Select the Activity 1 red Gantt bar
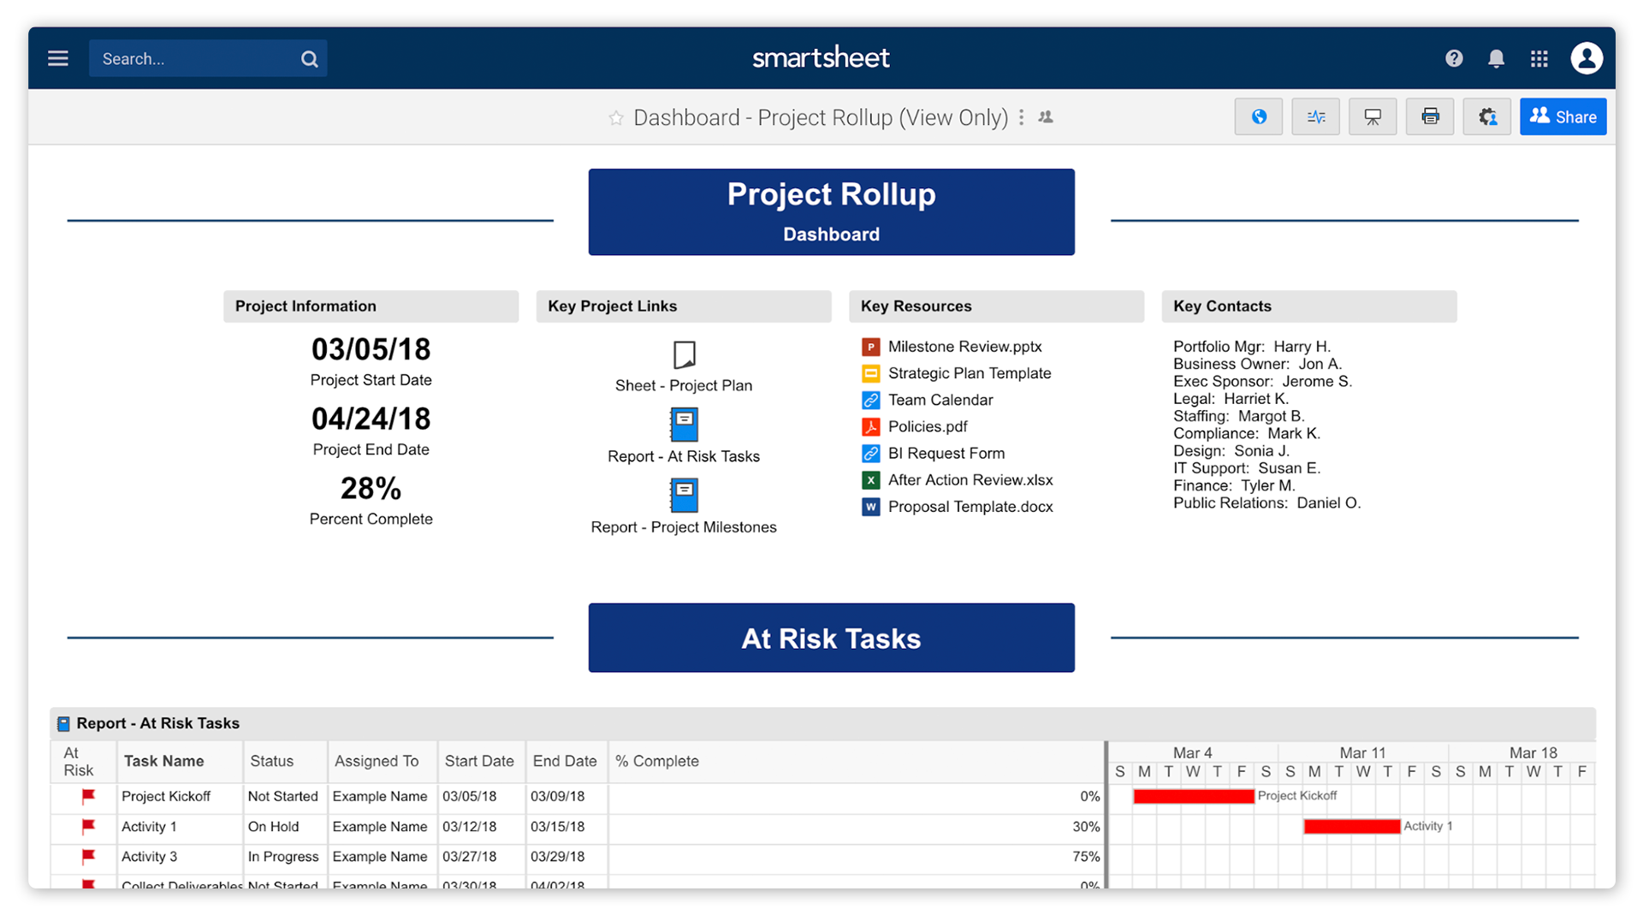 tap(1352, 827)
